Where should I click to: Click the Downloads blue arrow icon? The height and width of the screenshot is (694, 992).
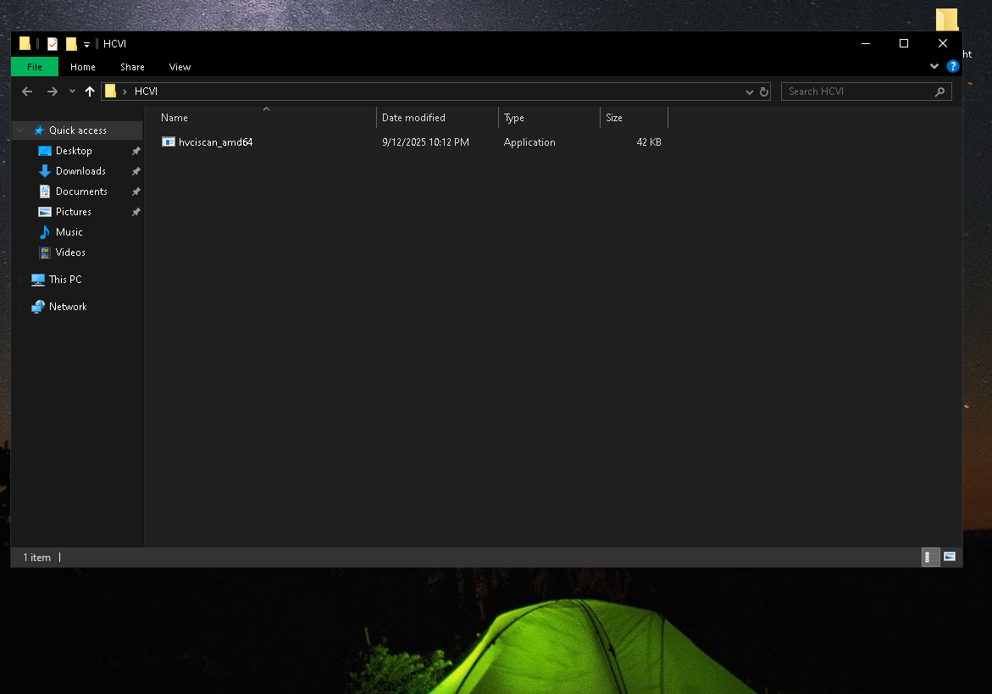(x=45, y=171)
